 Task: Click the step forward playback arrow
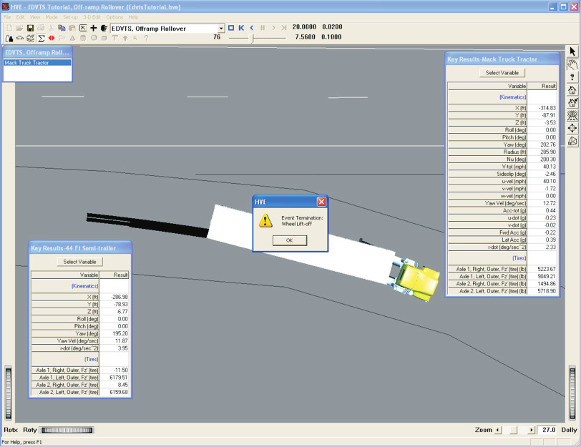point(273,28)
